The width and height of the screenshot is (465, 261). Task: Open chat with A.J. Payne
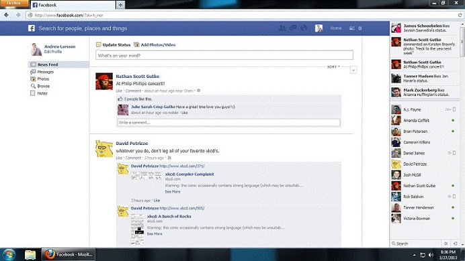(425, 109)
